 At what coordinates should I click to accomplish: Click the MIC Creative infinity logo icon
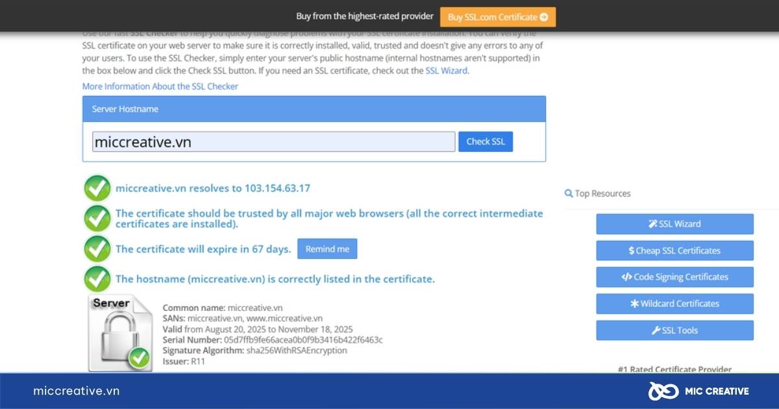(x=663, y=391)
